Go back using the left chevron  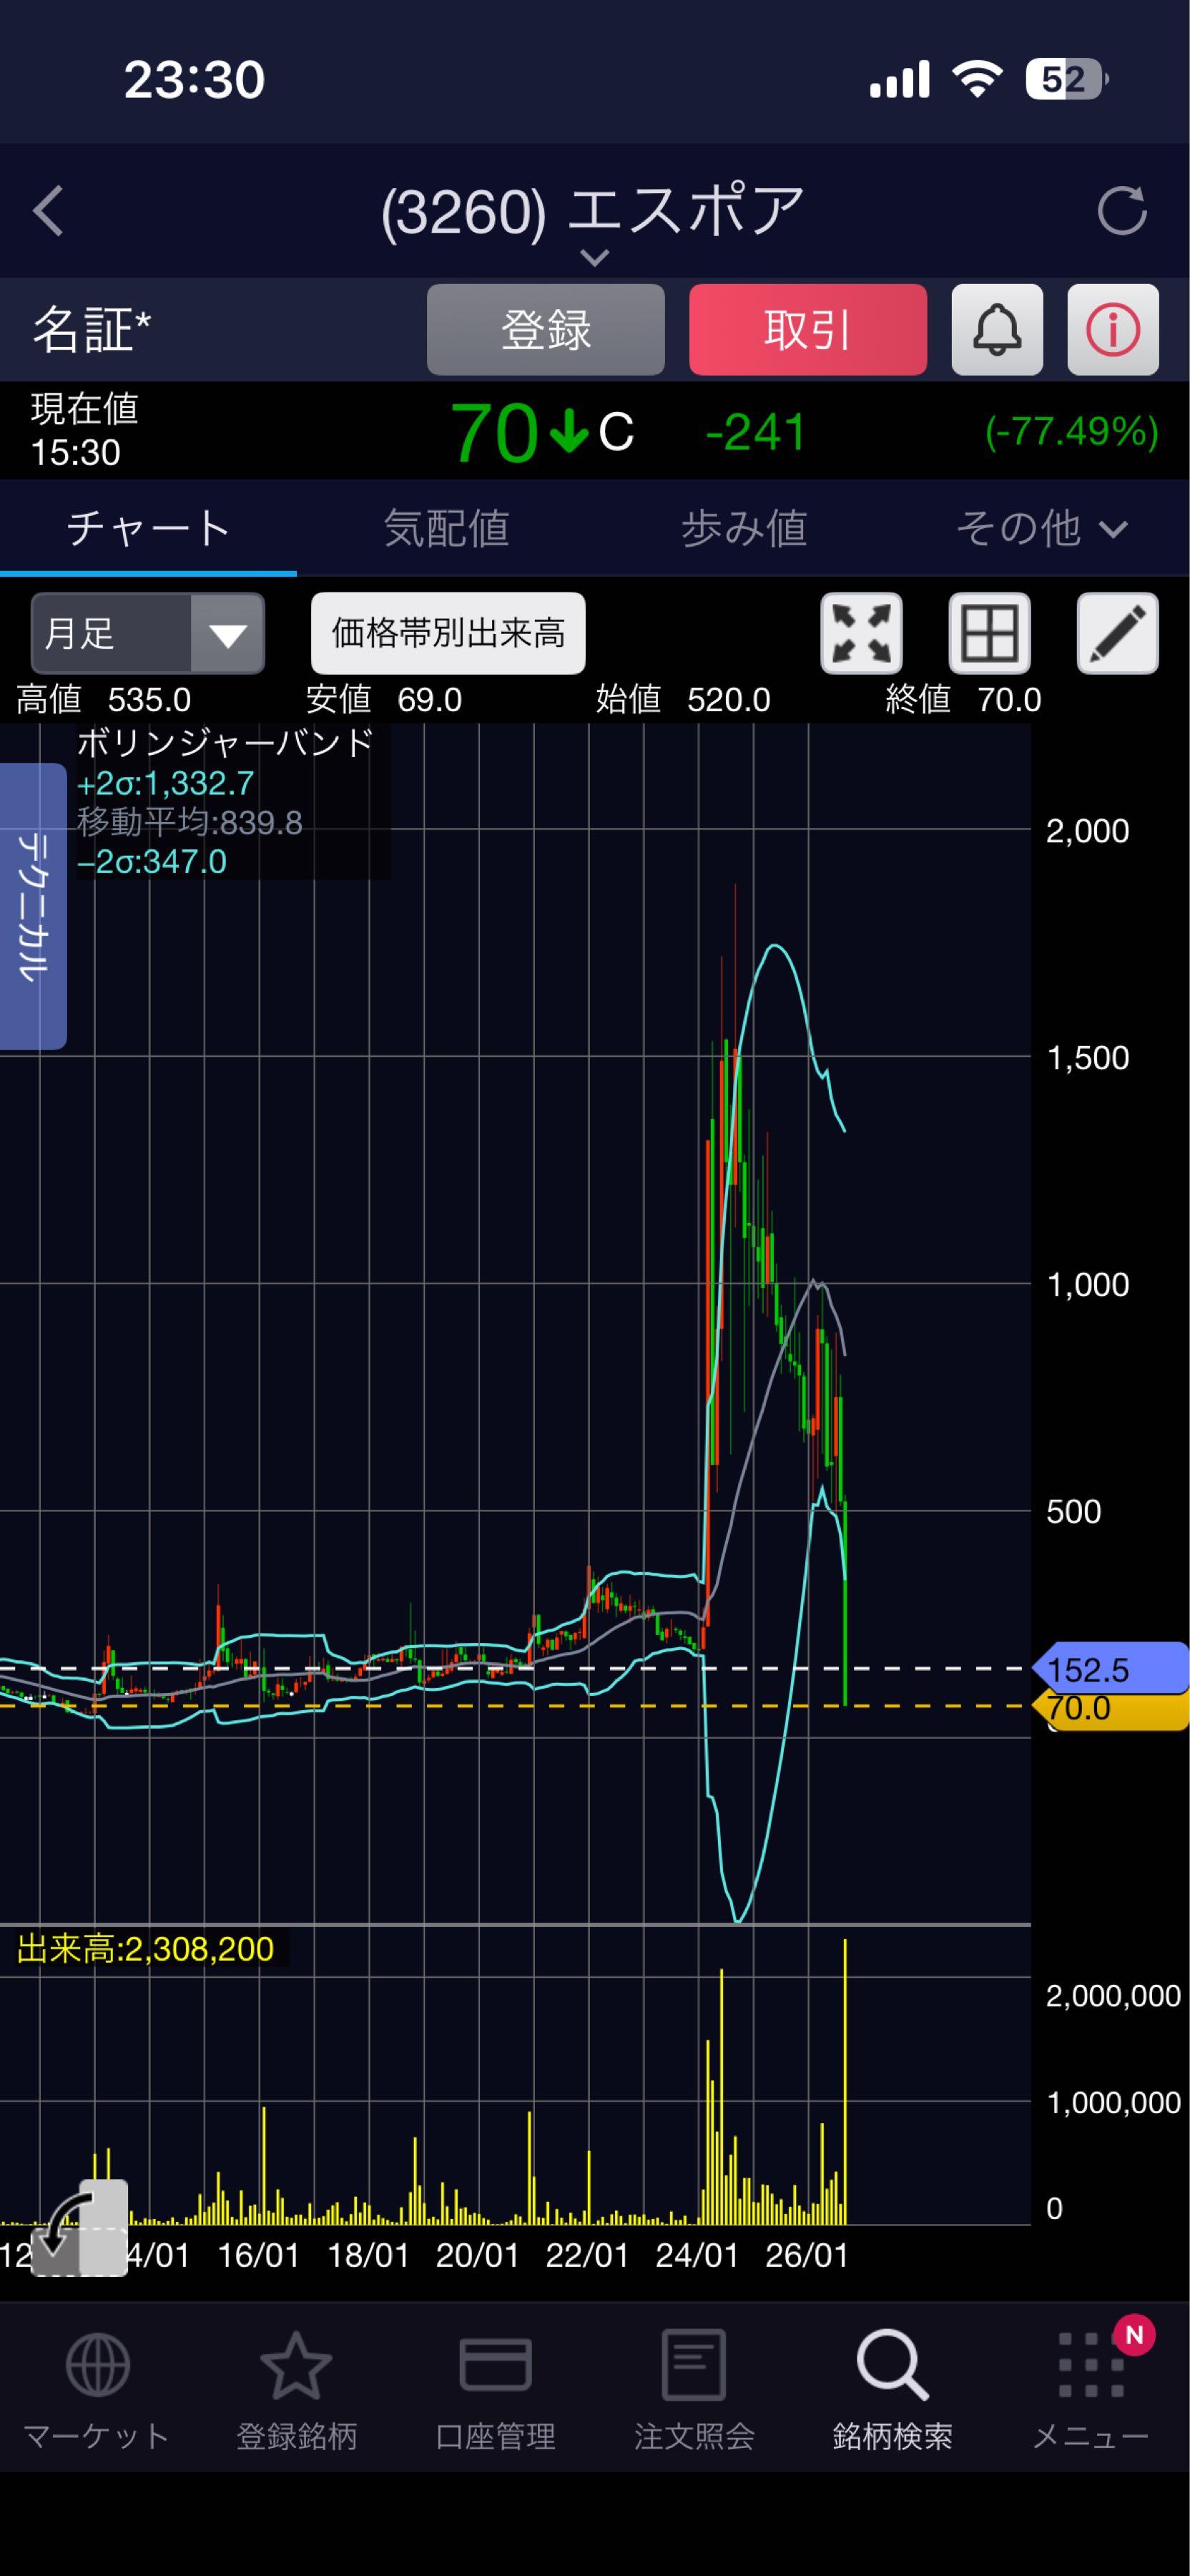coord(48,210)
